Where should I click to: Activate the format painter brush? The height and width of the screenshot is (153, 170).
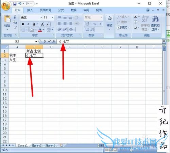tap(15, 27)
